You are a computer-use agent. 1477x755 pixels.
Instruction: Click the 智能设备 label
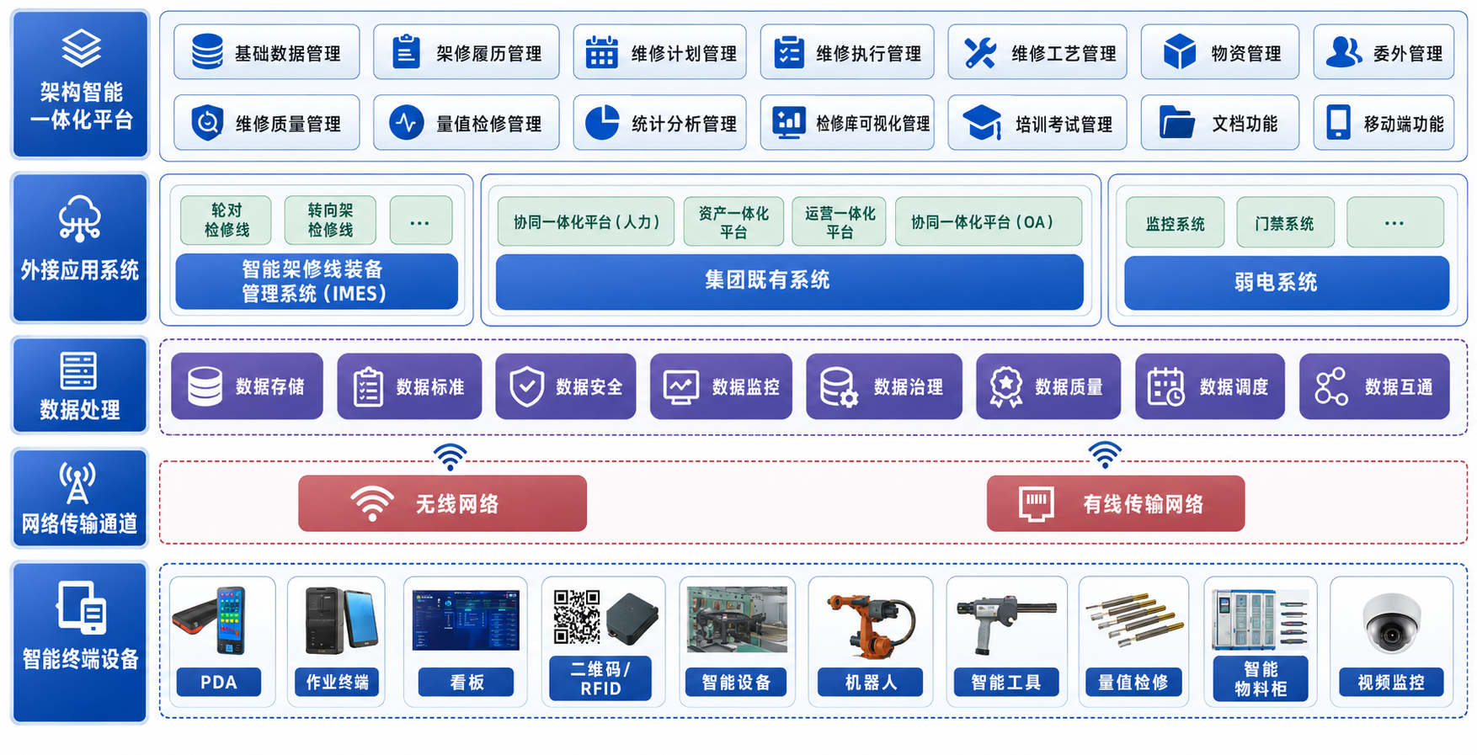coord(736,683)
